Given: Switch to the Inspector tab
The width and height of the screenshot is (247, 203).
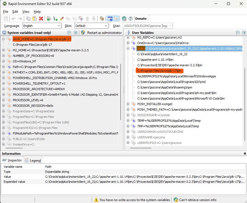Looking at the screenshot, I should (12, 160).
